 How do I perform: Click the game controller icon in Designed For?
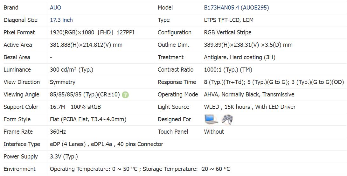(x=227, y=119)
